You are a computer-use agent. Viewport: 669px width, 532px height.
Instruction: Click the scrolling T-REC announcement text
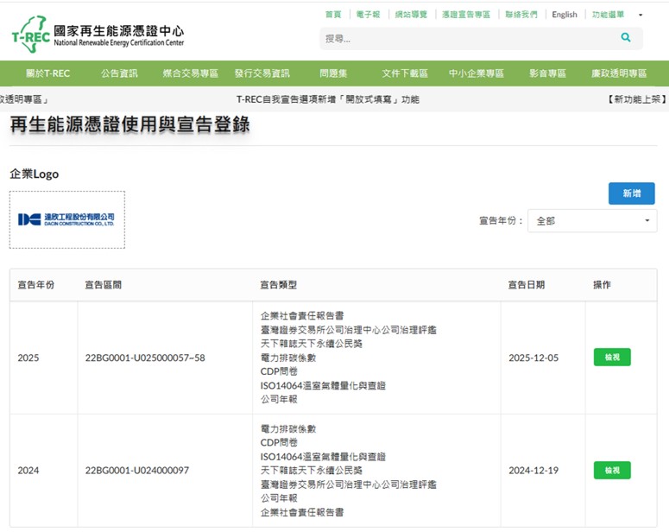327,99
